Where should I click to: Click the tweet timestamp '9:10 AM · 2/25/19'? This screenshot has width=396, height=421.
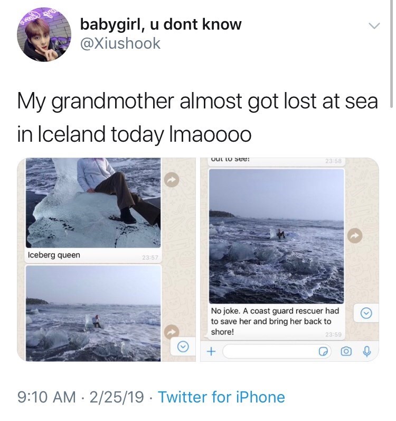point(79,397)
